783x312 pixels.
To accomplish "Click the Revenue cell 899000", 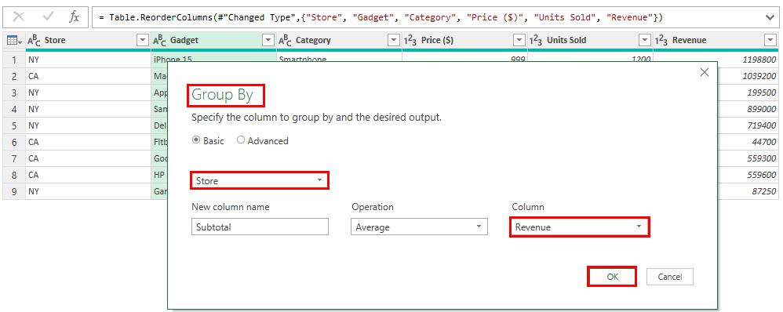I will [748, 109].
